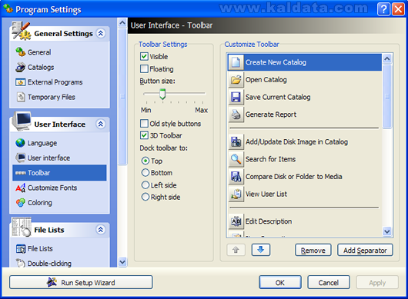Click the Language globe icon

tap(20, 143)
